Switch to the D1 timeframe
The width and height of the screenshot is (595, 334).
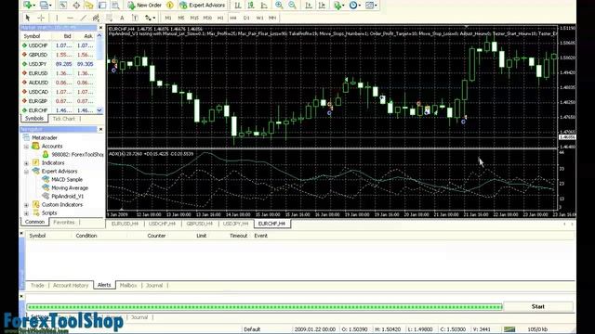[246, 18]
